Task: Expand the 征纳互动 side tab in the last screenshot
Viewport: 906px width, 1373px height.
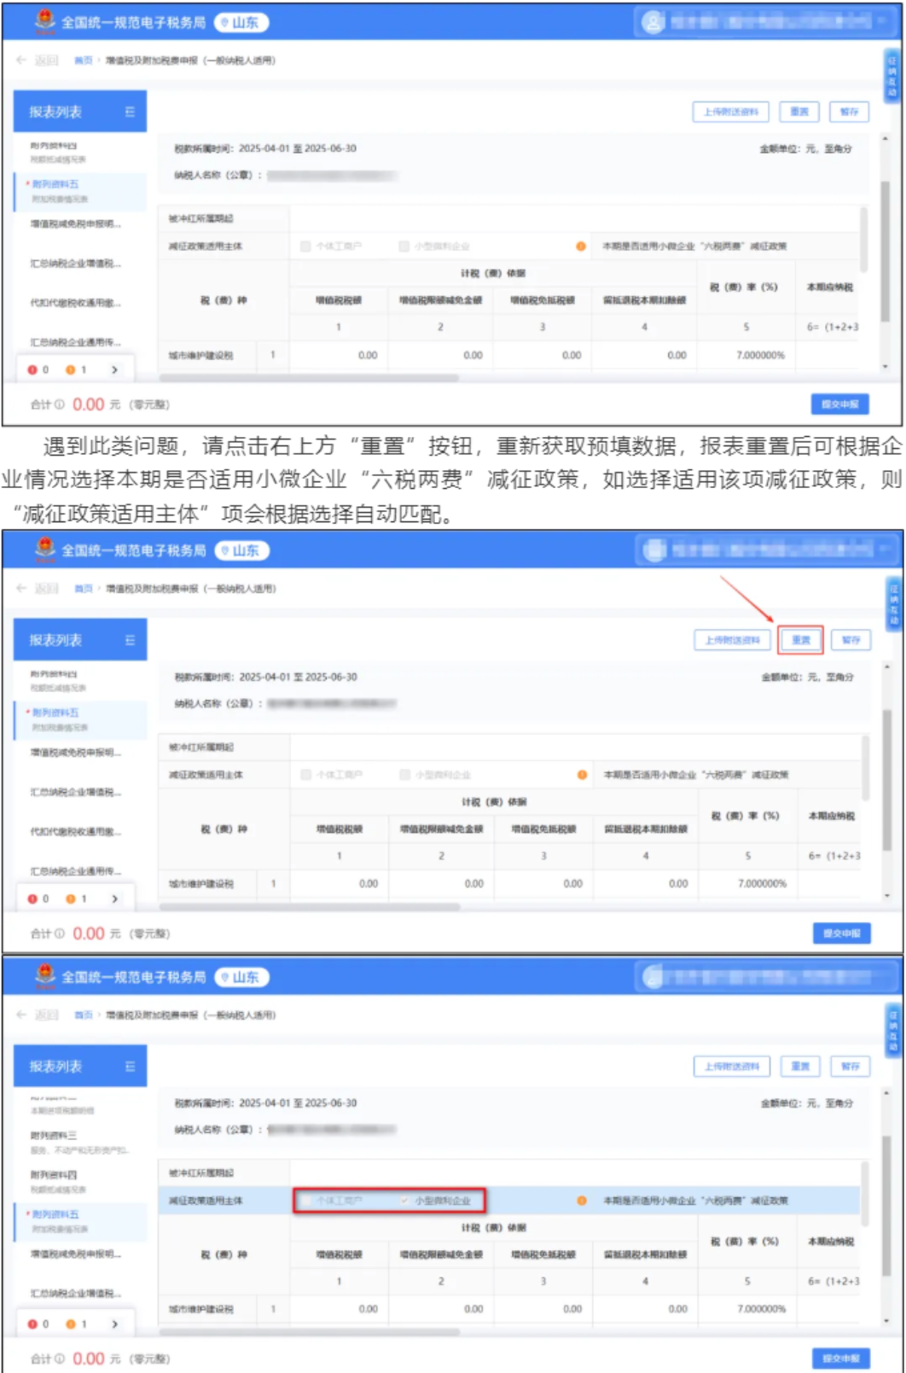Action: tap(892, 1029)
